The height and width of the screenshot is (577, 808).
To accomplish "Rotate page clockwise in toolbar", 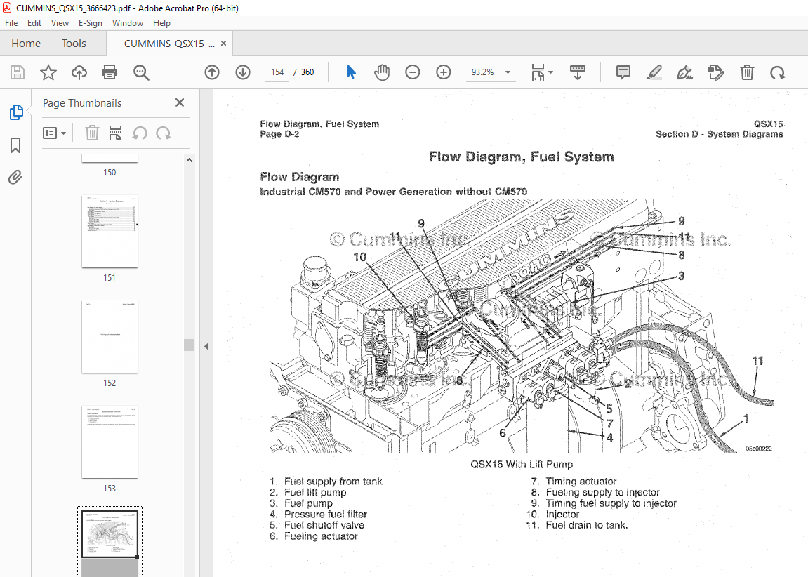I will pyautogui.click(x=777, y=72).
